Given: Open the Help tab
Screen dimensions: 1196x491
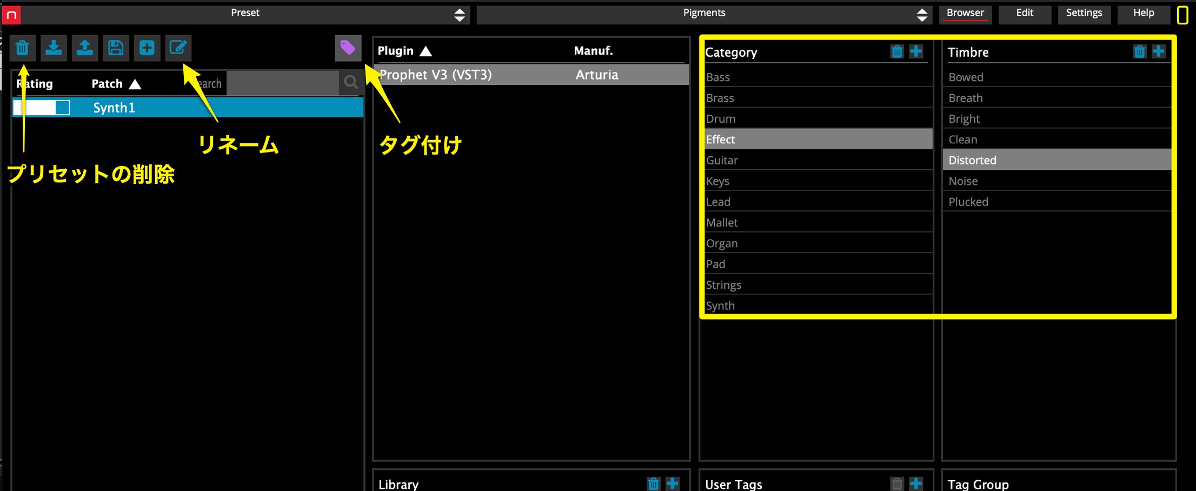Looking at the screenshot, I should 1144,14.
